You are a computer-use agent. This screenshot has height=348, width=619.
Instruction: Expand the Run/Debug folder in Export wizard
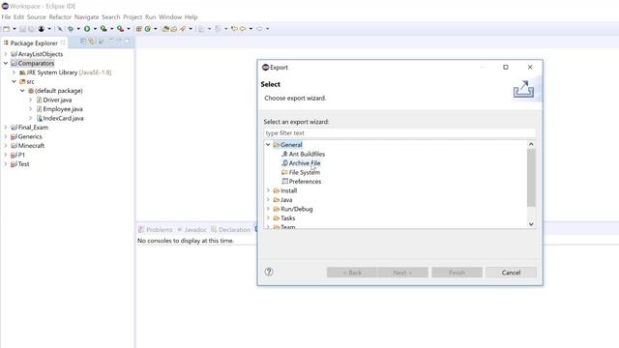(x=268, y=209)
